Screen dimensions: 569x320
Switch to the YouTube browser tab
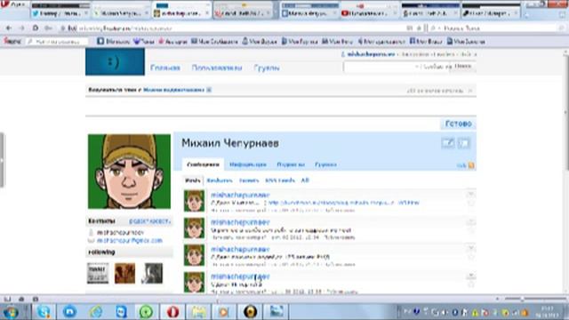[x=369, y=13]
